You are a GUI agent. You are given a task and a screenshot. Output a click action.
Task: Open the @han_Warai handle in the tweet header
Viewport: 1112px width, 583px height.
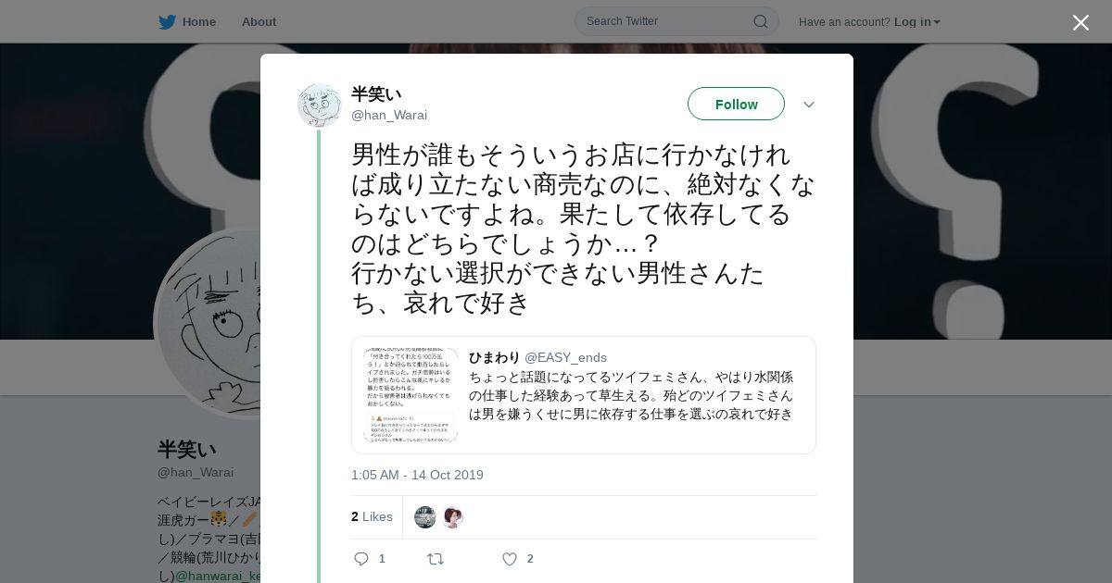(389, 115)
